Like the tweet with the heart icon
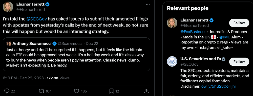Viewport: 253px width, 96px height. (x=76, y=91)
